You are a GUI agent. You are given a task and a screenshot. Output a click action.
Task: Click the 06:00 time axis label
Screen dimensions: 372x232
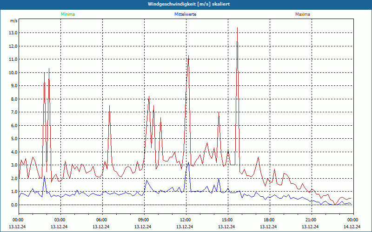tap(102, 220)
